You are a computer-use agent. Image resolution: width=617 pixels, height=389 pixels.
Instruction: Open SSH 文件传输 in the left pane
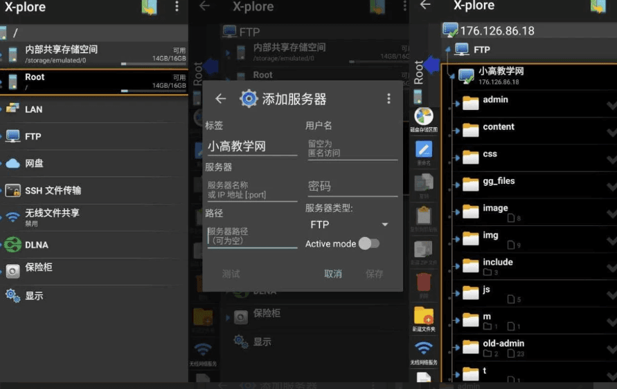coord(94,191)
